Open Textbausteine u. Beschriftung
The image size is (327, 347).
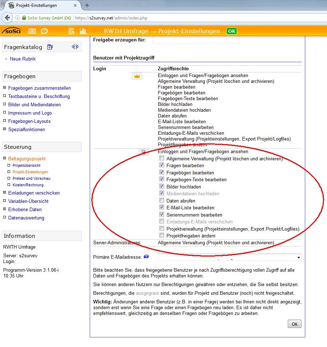39,96
